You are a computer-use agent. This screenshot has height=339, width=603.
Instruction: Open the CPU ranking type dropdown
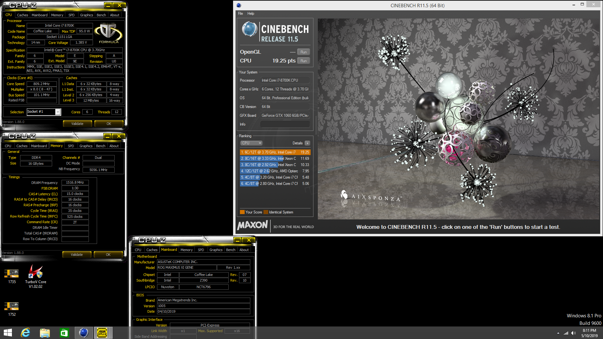pos(251,143)
